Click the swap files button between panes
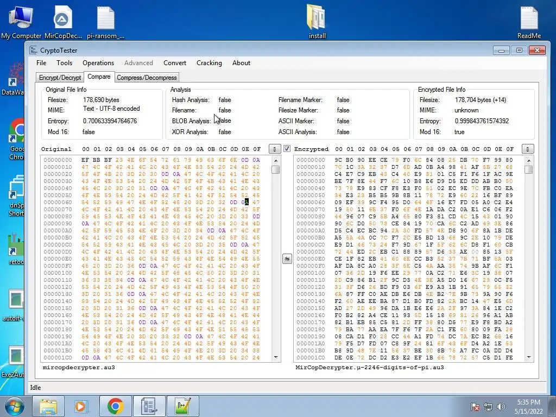Viewport: 556px width, 417px height. tap(287, 259)
